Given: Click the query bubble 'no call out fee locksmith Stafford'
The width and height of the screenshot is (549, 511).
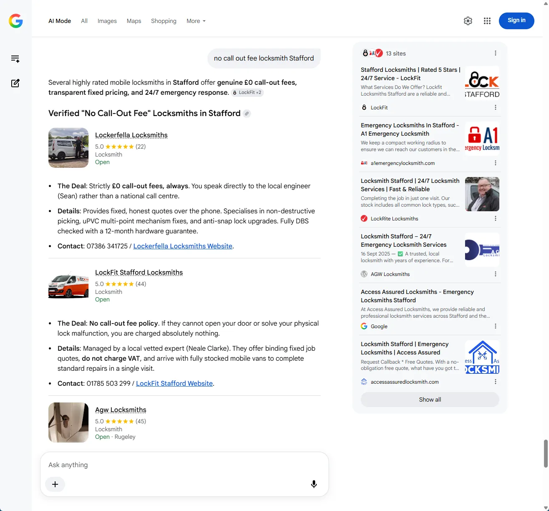Looking at the screenshot, I should [264, 58].
